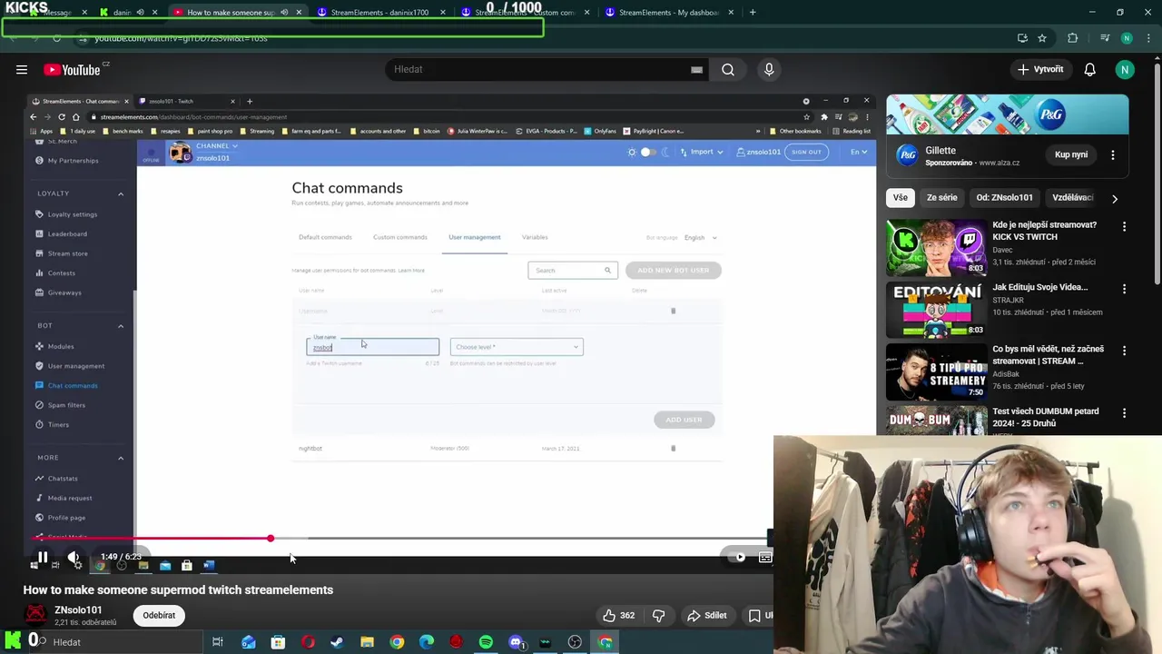Image resolution: width=1162 pixels, height=654 pixels.
Task: Open options for Co bys měl vědět video
Action: [1124, 351]
